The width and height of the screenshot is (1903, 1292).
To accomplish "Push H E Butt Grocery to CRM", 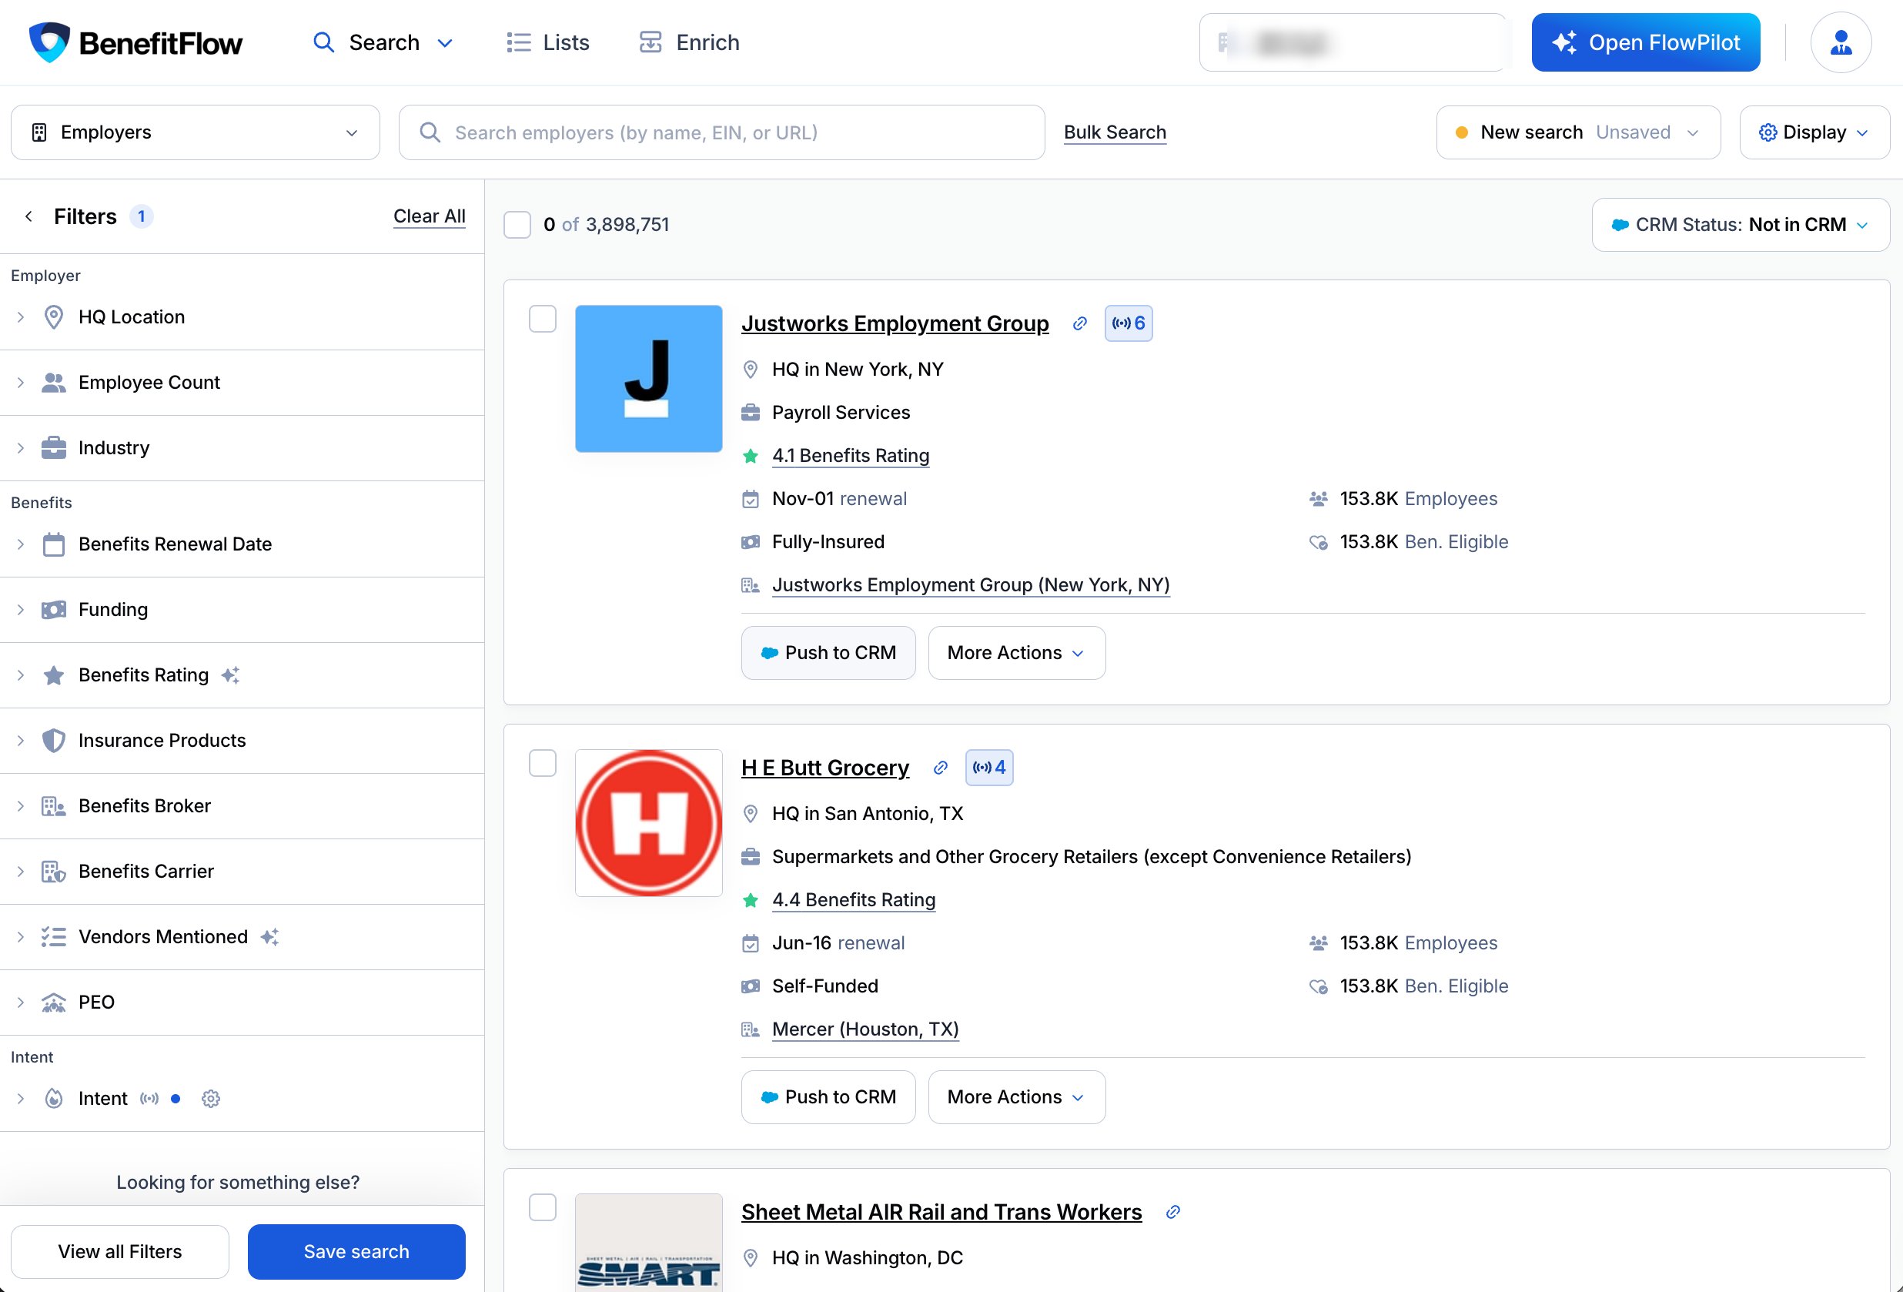I will 828,1096.
